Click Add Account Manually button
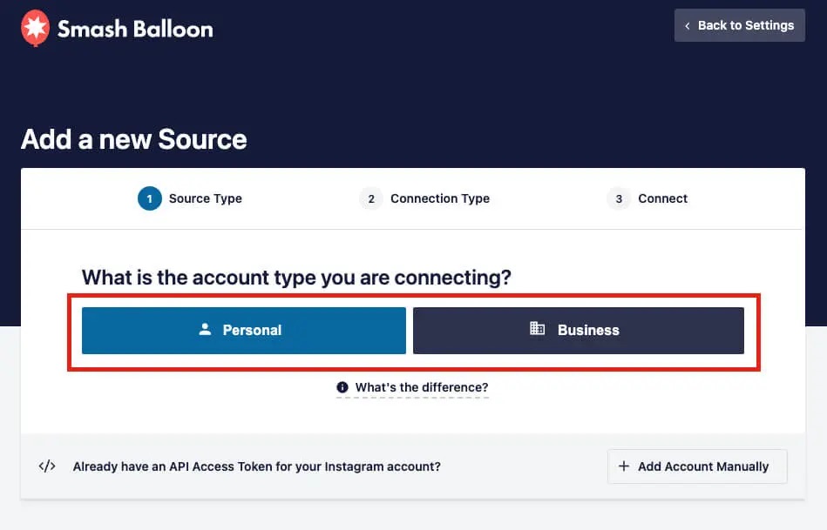The width and height of the screenshot is (827, 530). coord(697,466)
